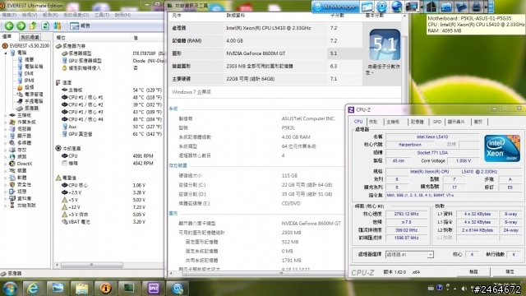Click the window-panel icon in AI Manager bar
The image size is (526, 296).
(367, 7)
